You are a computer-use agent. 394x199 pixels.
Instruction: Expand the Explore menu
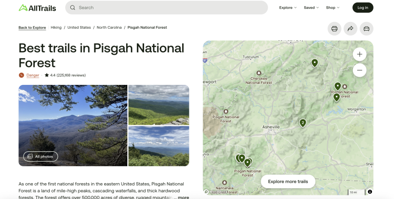coord(288,8)
